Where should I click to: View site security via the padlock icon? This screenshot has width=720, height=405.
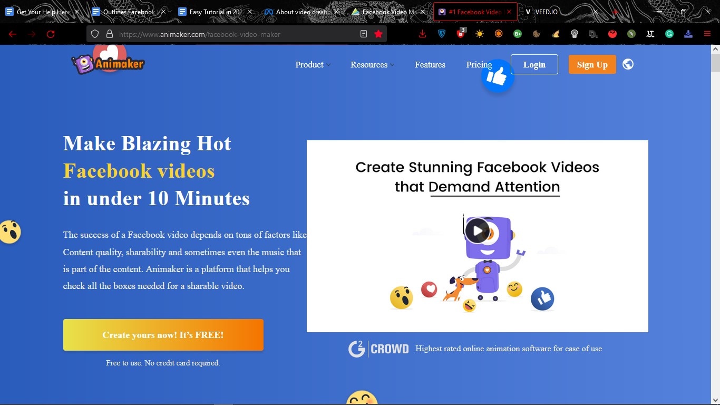[x=110, y=34]
